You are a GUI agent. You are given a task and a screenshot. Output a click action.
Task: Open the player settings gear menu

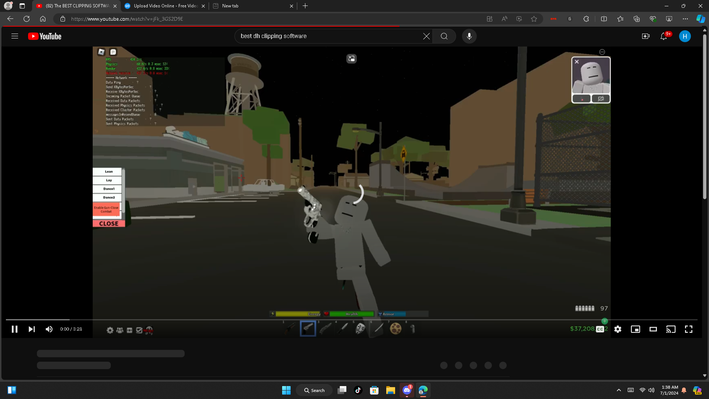pos(618,329)
